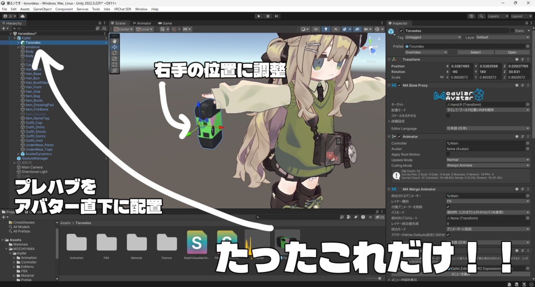Screen dimensions: 535x287
Task: Open the prefab Overrides dropdown
Action: point(425,52)
